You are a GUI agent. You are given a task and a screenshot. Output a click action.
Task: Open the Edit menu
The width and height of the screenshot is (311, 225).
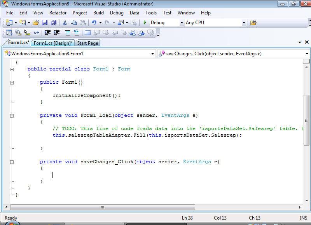23,13
